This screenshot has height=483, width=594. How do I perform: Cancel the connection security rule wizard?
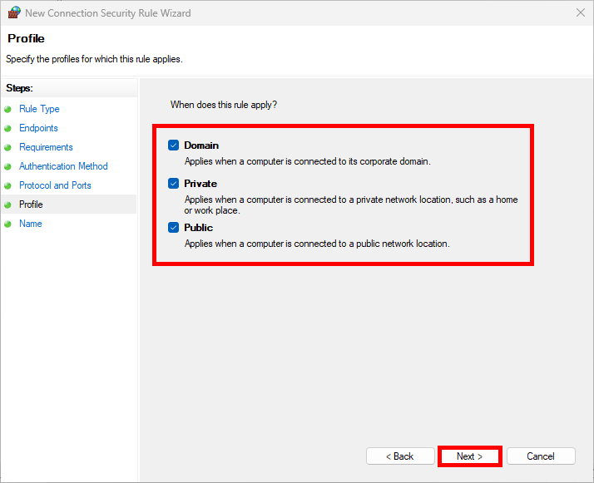[x=540, y=456]
